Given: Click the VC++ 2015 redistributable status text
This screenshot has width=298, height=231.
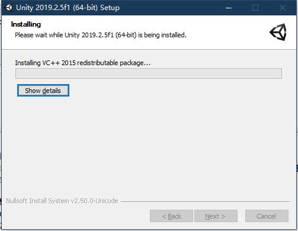Looking at the screenshot, I should [x=83, y=63].
